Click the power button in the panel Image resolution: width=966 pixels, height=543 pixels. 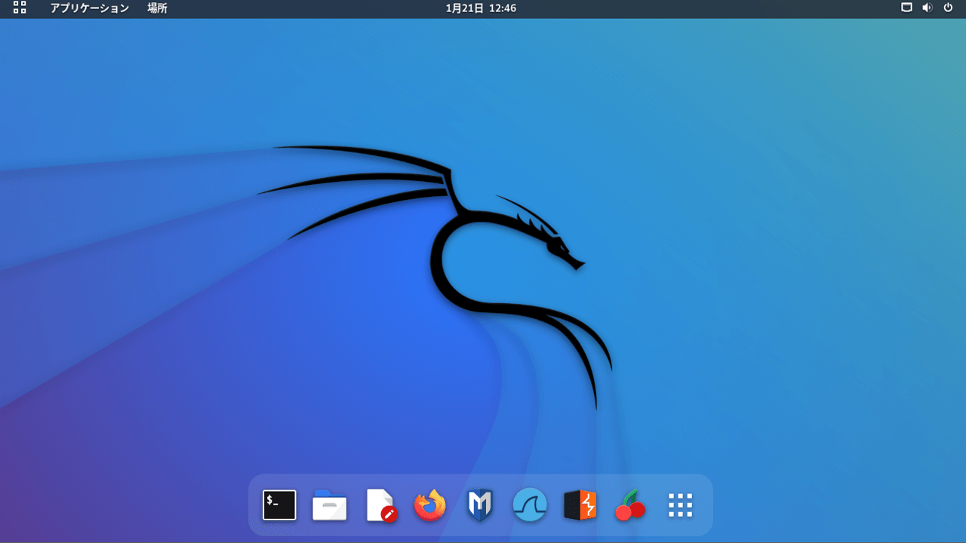coord(948,8)
